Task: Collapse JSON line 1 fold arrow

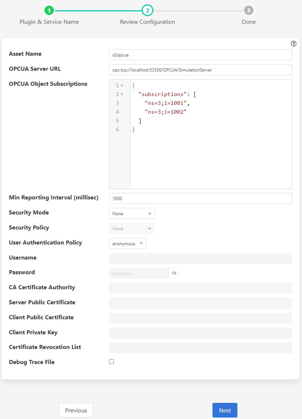Action: (122, 86)
